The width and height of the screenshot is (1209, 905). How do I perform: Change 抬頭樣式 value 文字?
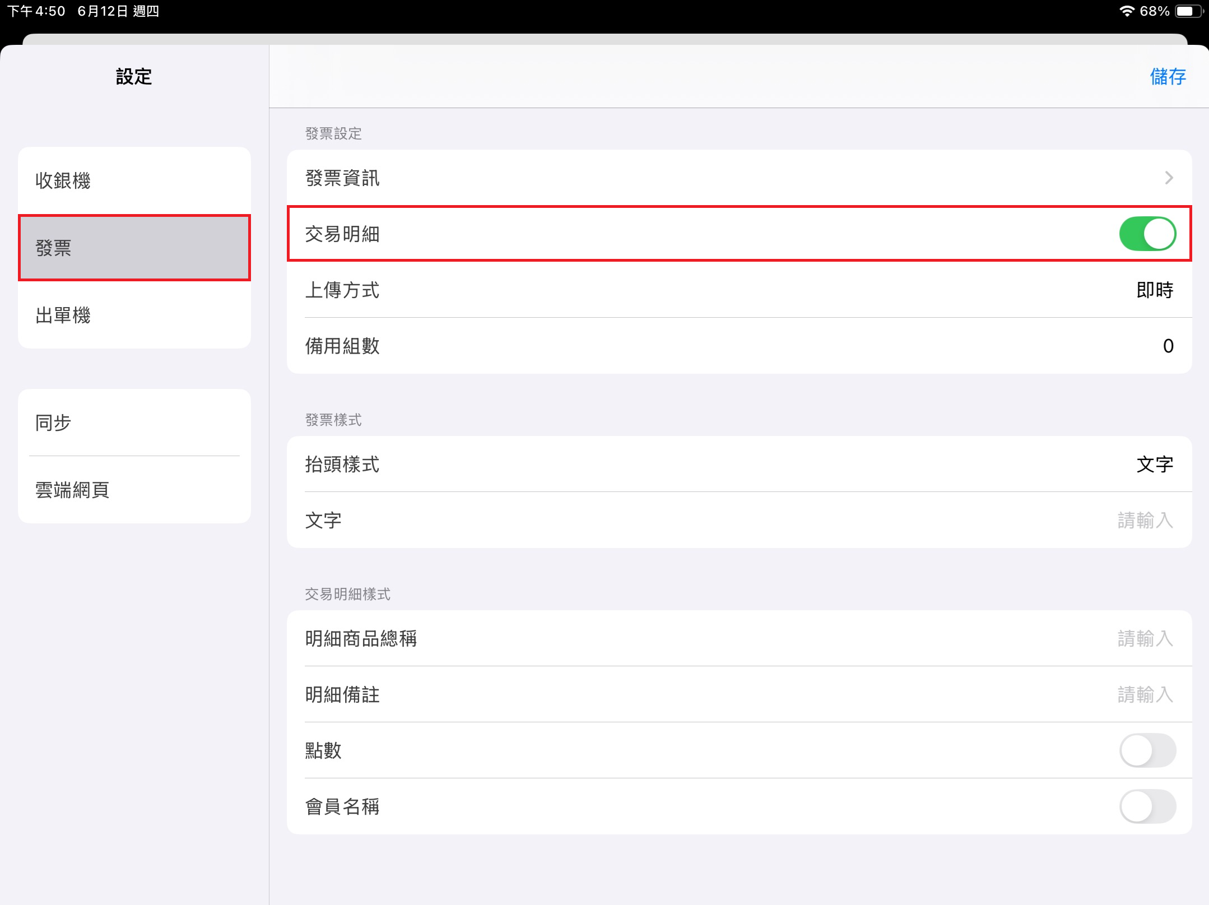tap(1155, 464)
